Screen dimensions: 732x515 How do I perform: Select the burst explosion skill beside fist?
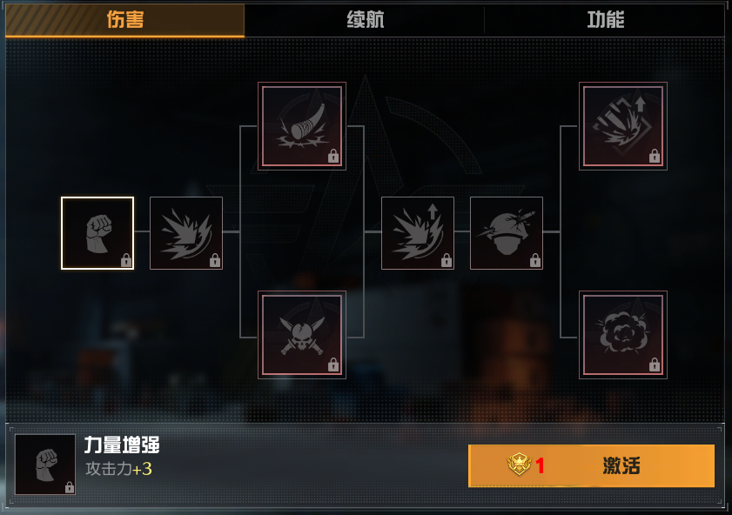pos(186,233)
